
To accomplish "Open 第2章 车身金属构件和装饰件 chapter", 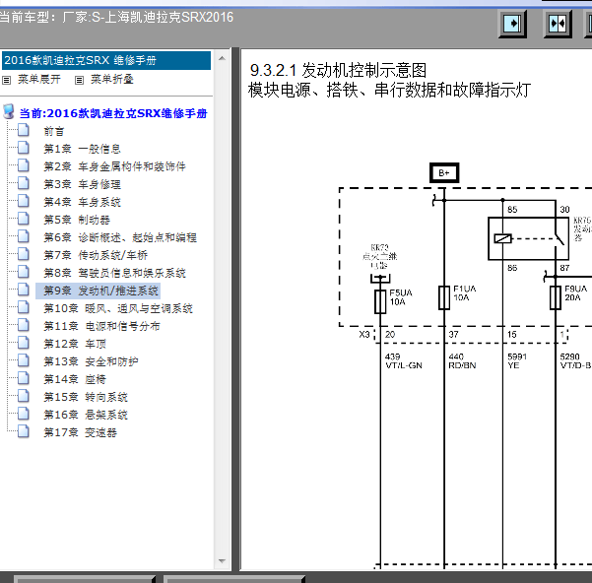I will (115, 166).
